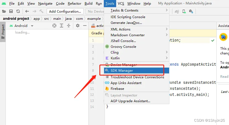Viewport: 229px width, 125px height.
Task: Select JShell Console menu entry
Action: 136,41
